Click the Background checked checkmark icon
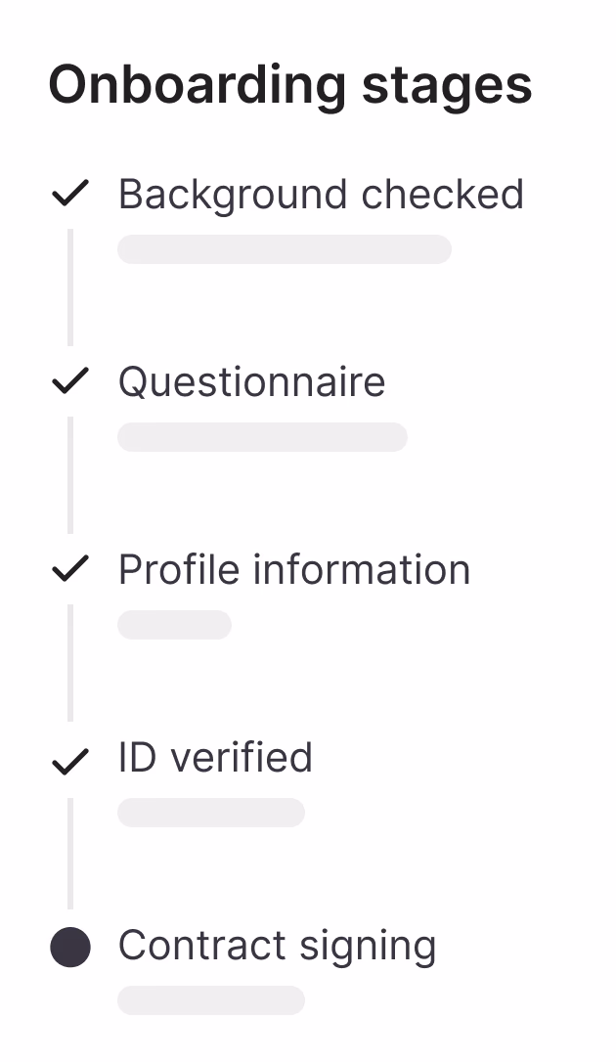616x1062 pixels. 70,194
